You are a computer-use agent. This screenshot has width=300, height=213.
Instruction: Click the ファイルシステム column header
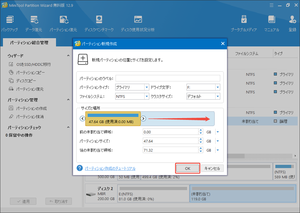pos(246,54)
